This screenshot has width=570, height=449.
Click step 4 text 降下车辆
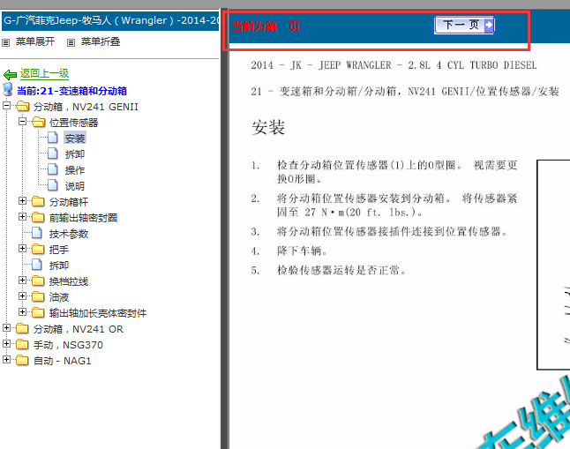pyautogui.click(x=302, y=251)
